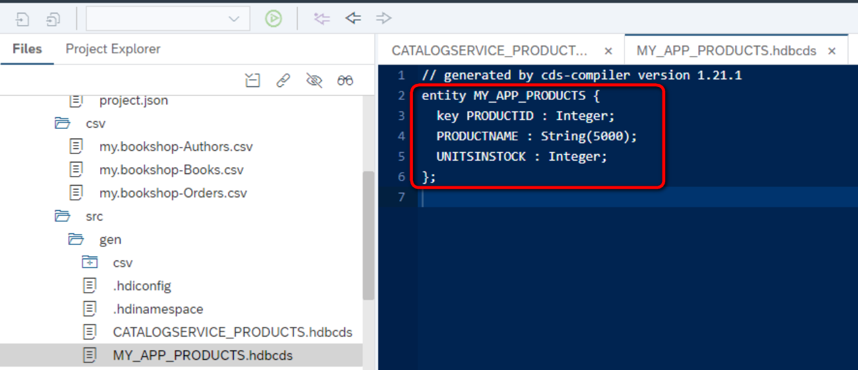
Task: Close the CATALOGSERVICE_PRODUCT... editor tab
Action: click(608, 51)
